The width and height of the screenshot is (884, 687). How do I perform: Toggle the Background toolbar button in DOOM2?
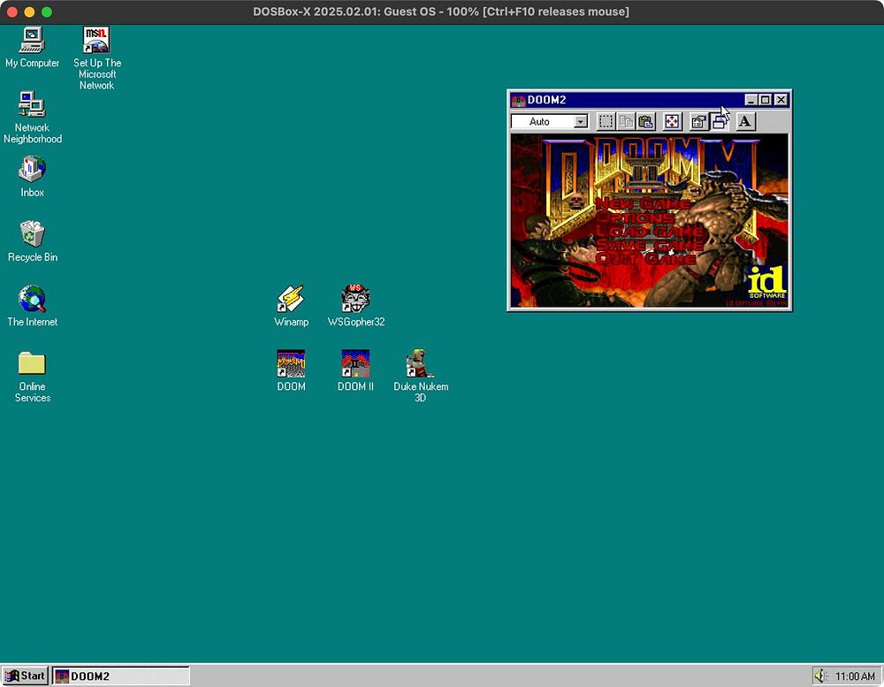(718, 121)
